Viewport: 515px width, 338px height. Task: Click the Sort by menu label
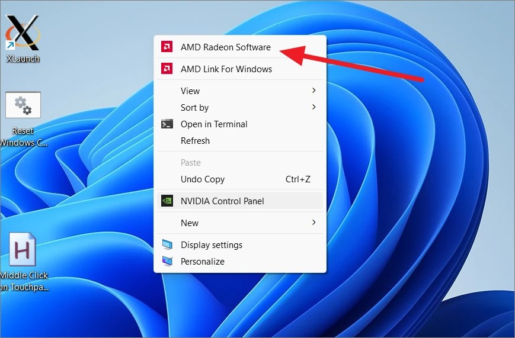(195, 108)
